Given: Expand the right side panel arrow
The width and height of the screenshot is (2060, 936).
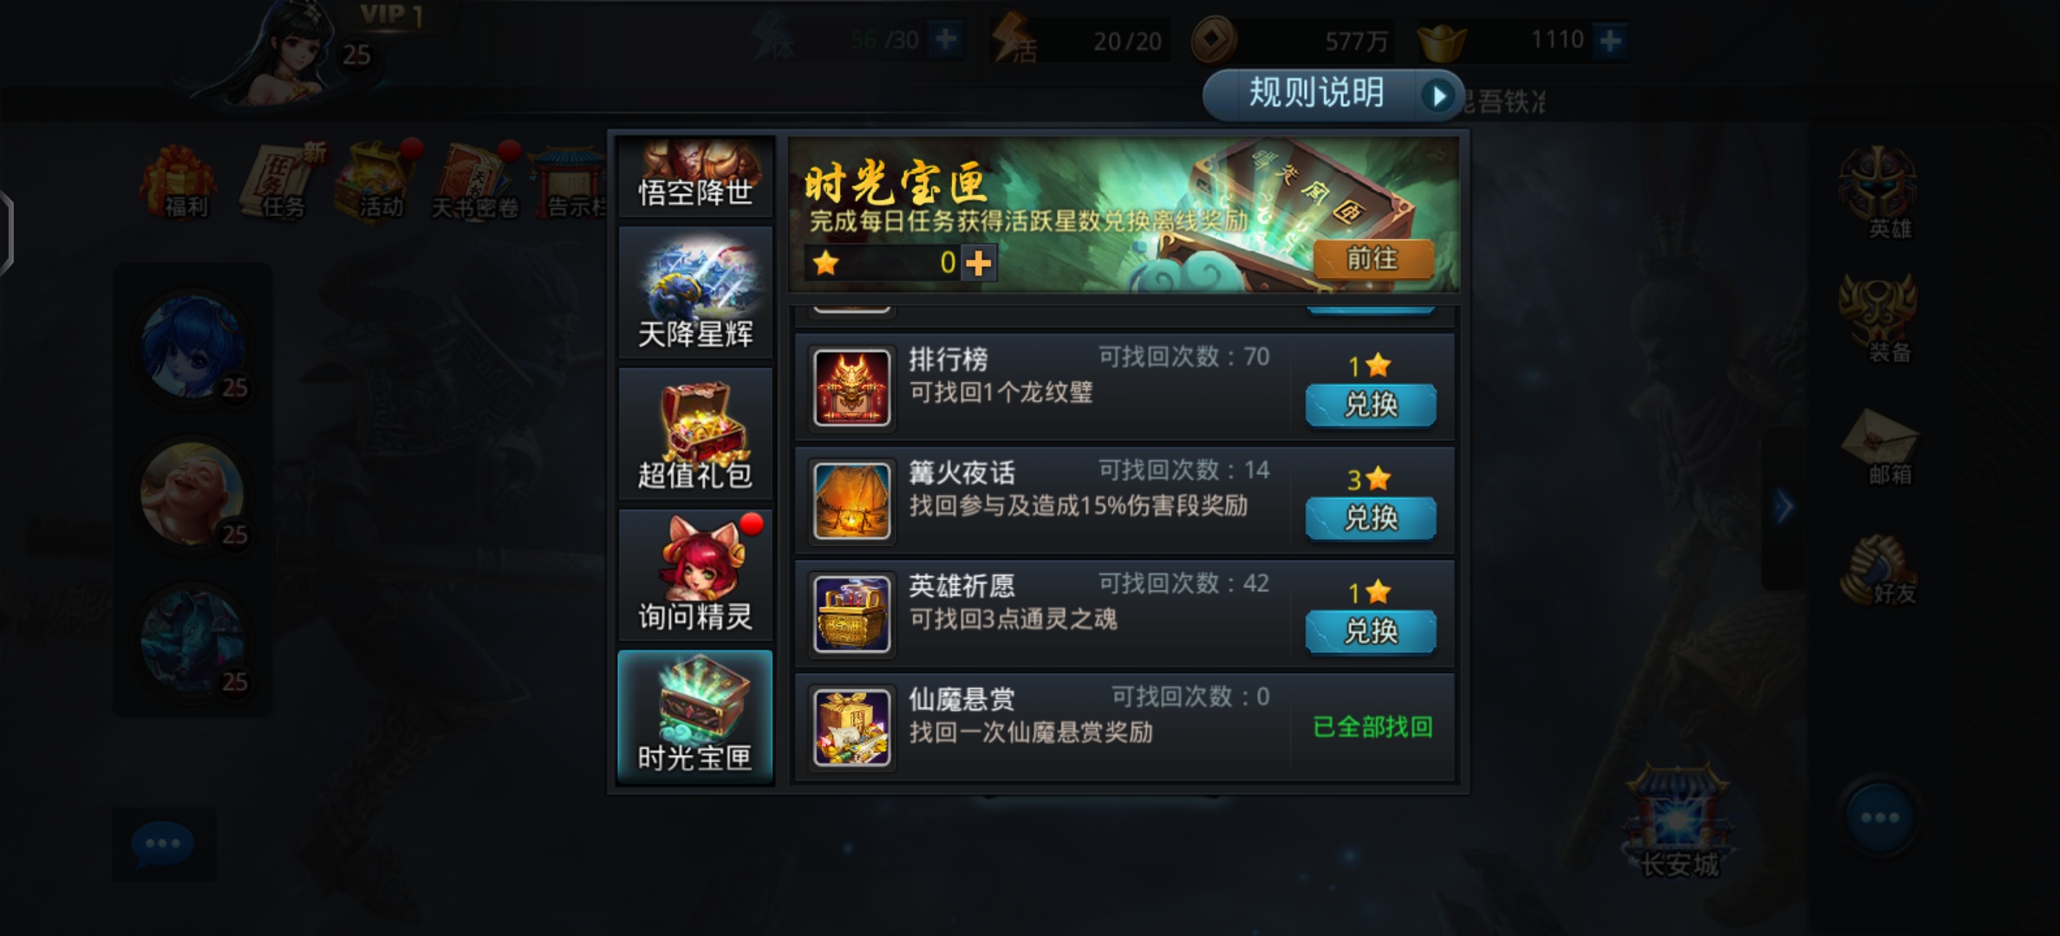Looking at the screenshot, I should tap(1783, 508).
